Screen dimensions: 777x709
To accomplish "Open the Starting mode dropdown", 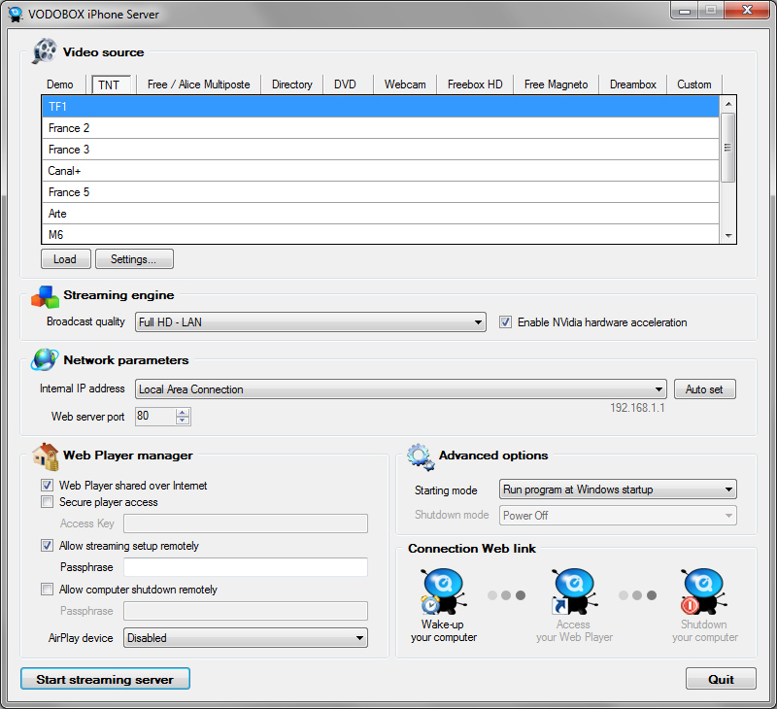I will [618, 490].
